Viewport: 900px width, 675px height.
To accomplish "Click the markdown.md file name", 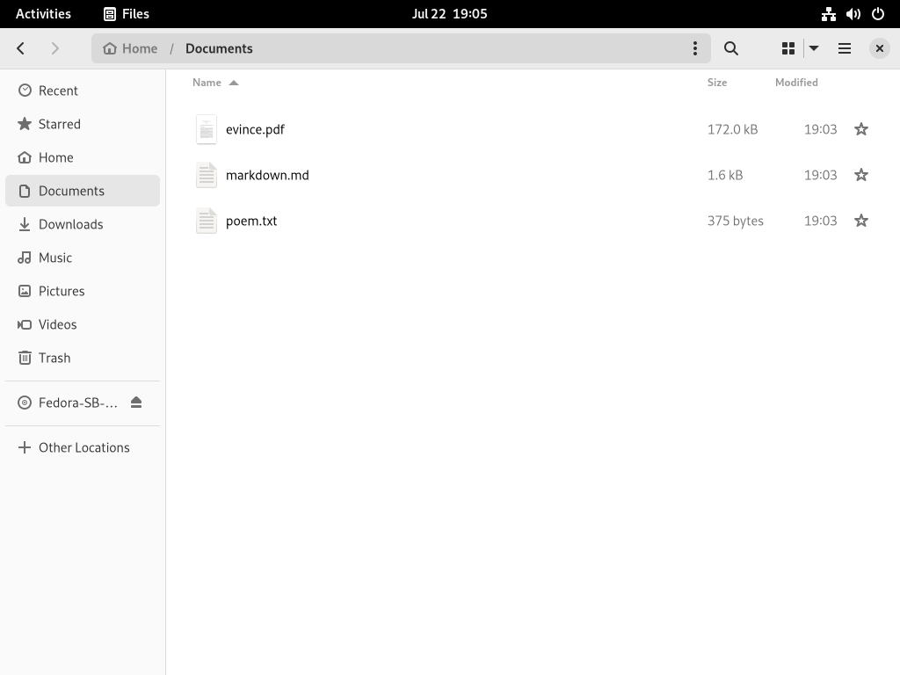I will tap(267, 175).
